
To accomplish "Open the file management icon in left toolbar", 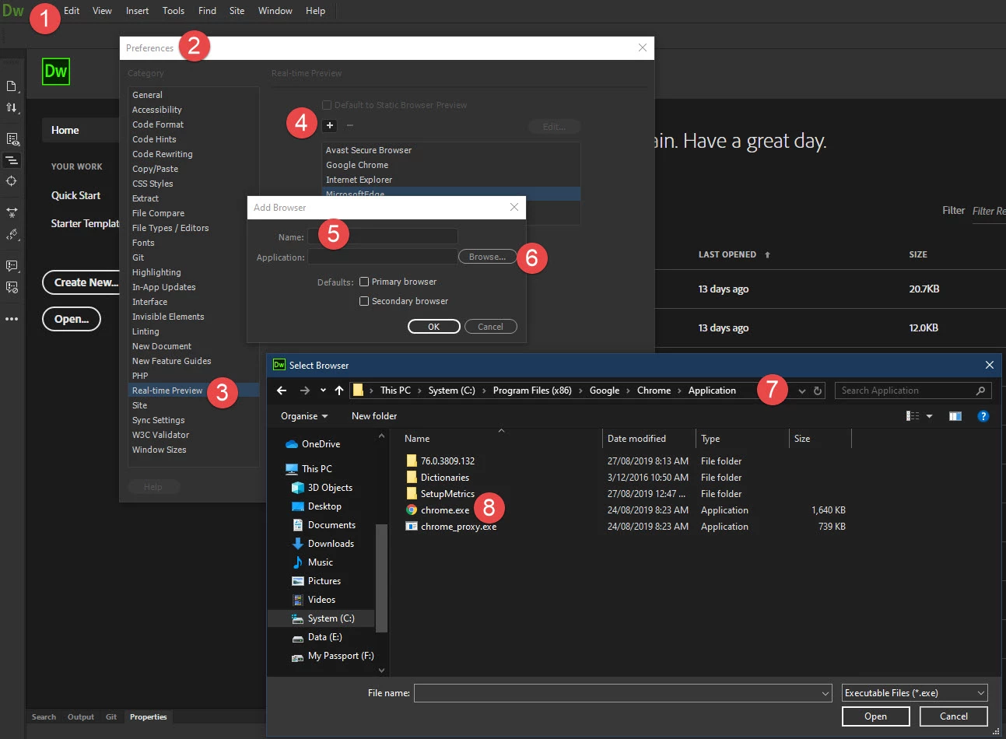I will pyautogui.click(x=12, y=86).
